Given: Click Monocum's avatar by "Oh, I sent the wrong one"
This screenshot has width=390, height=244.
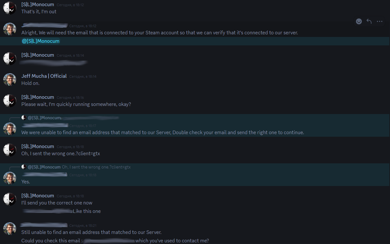Looking at the screenshot, I should pyautogui.click(x=10, y=150).
